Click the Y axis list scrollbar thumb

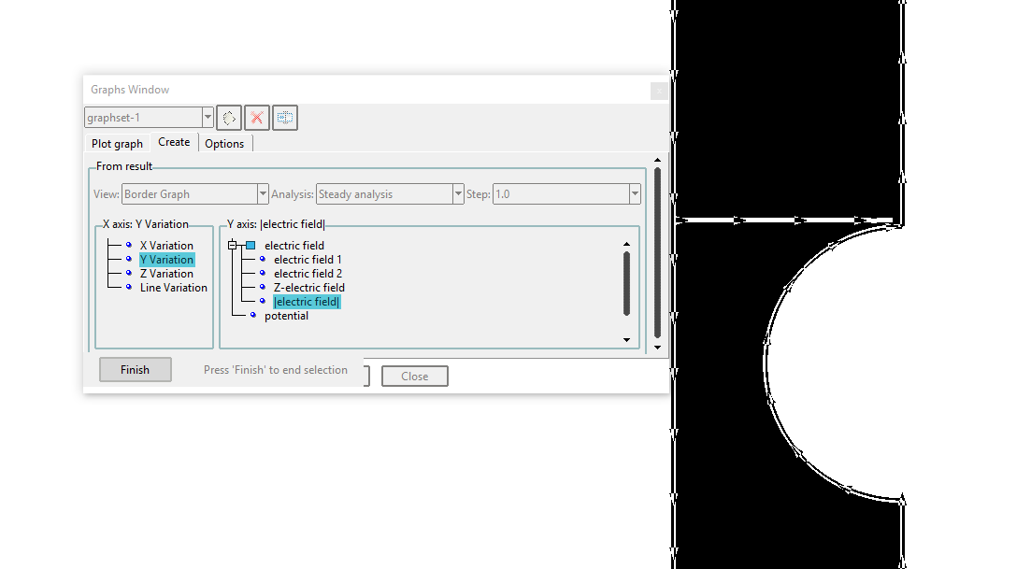tap(626, 283)
